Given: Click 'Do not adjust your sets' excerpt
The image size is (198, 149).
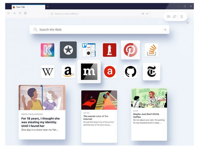Looking at the screenshot, I should click(149, 121).
